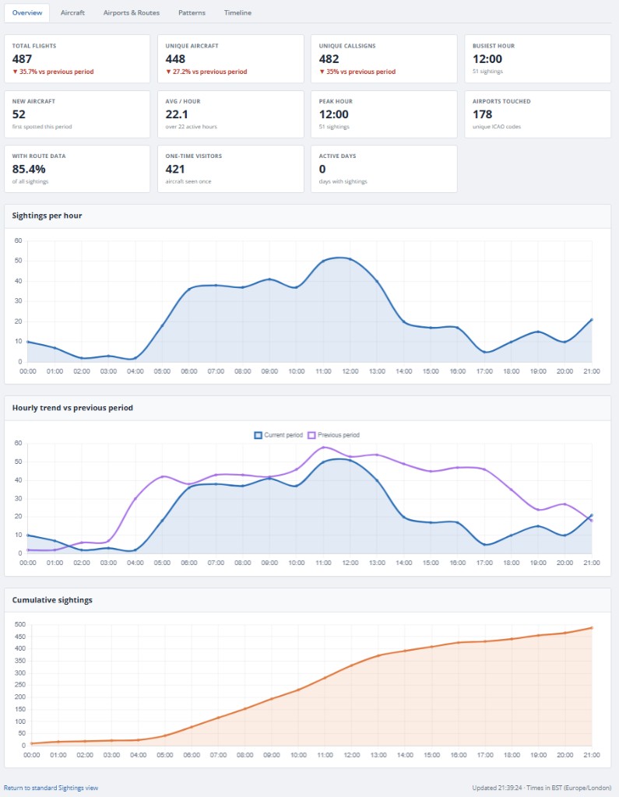Click '35.7% vs previous period' change text
Viewport: 619px width, 797px height.
tap(53, 72)
